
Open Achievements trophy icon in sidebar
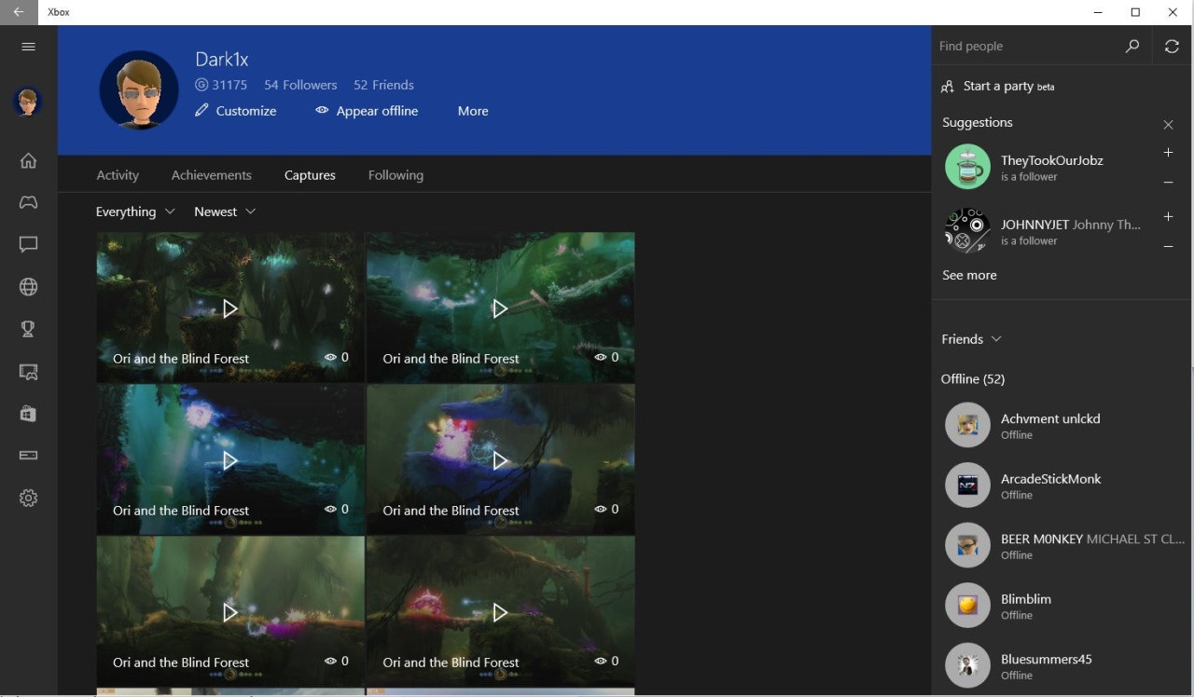click(x=28, y=328)
